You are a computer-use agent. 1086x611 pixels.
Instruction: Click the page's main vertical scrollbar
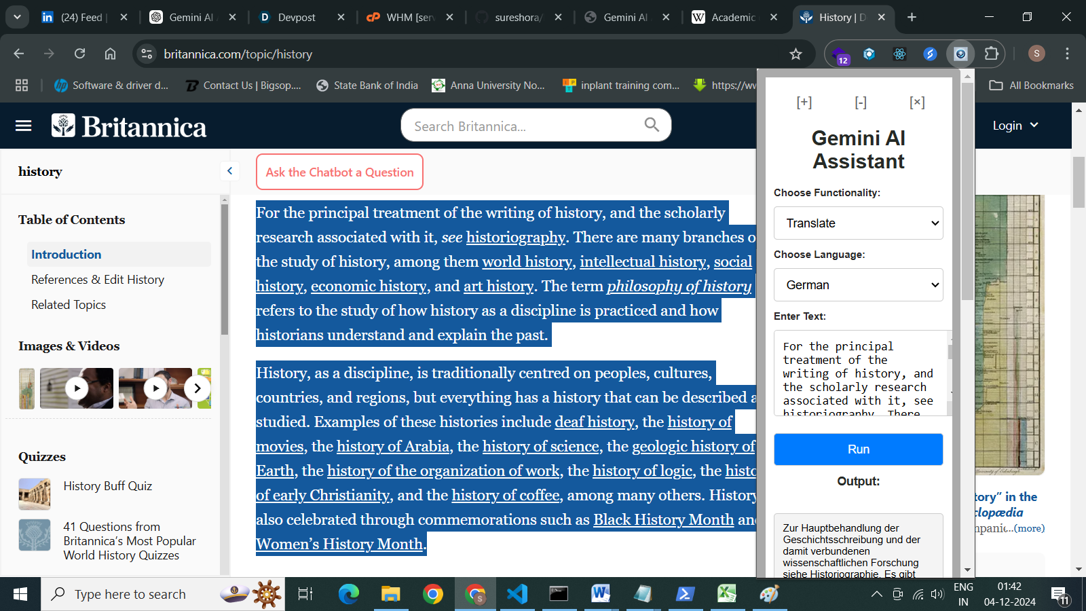(x=1079, y=182)
